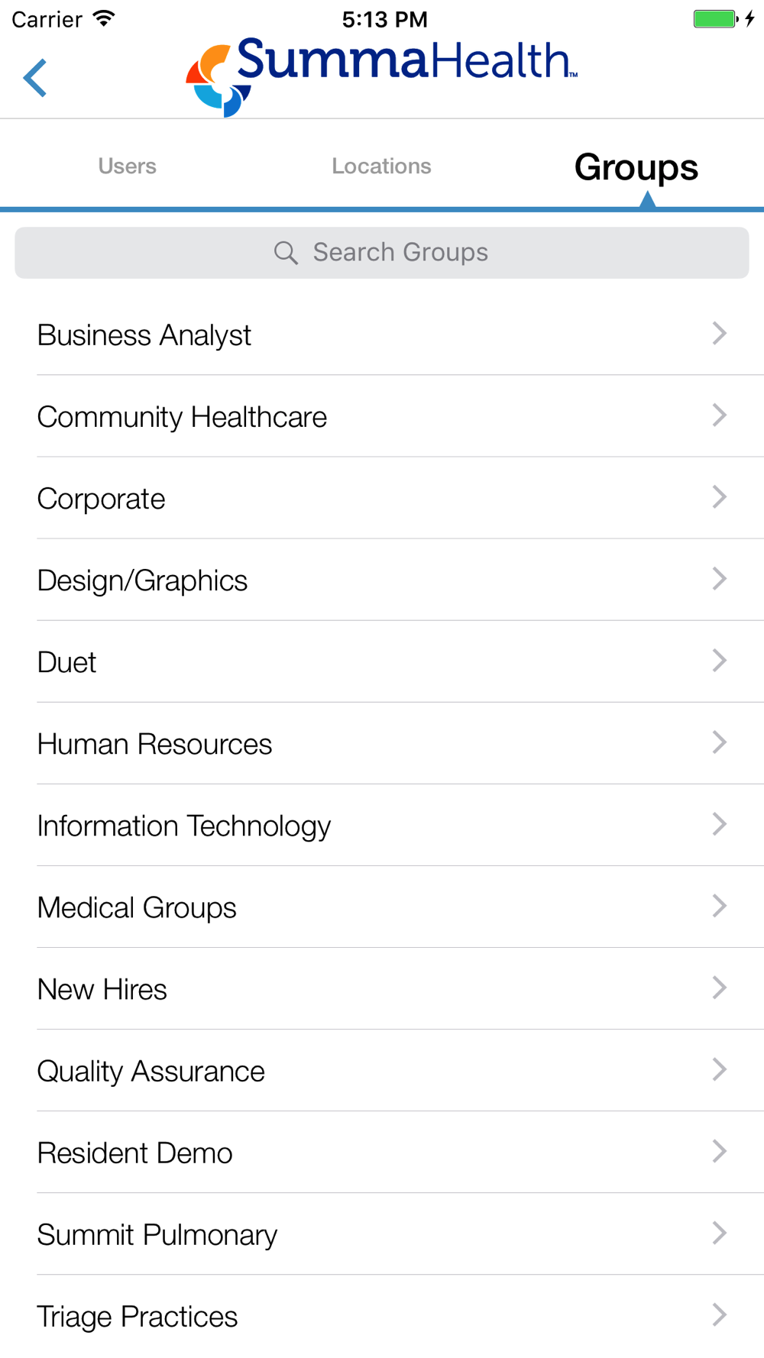764x1358 pixels.
Task: Open the Community Healthcare chevron arrow
Action: 719,415
